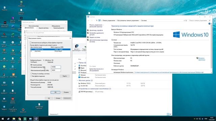Collapse the Жесткие диски (2) group
The width and height of the screenshot is (216, 121).
click(78, 80)
